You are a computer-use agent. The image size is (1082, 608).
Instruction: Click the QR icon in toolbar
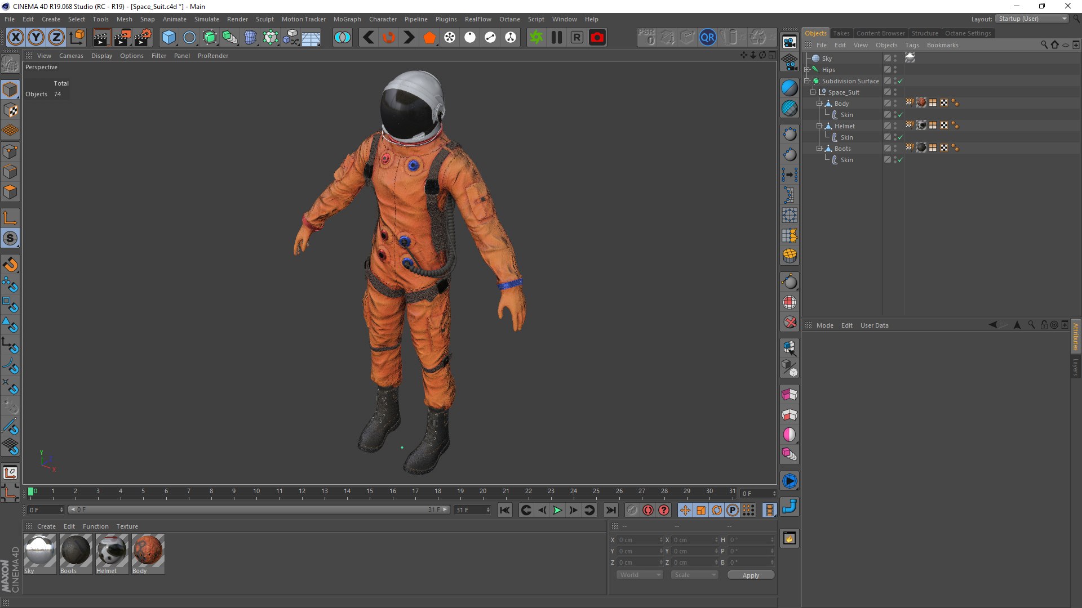(707, 37)
